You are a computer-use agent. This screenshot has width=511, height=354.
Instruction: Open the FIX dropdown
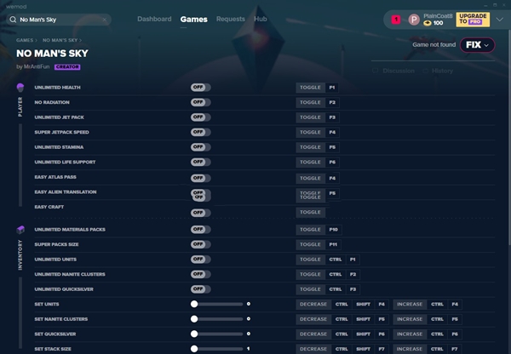coord(478,45)
